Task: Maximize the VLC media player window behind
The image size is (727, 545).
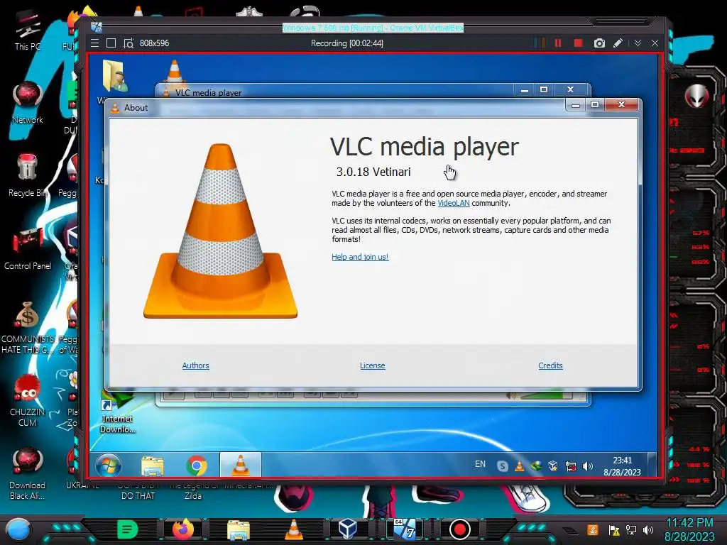Action: click(x=544, y=89)
